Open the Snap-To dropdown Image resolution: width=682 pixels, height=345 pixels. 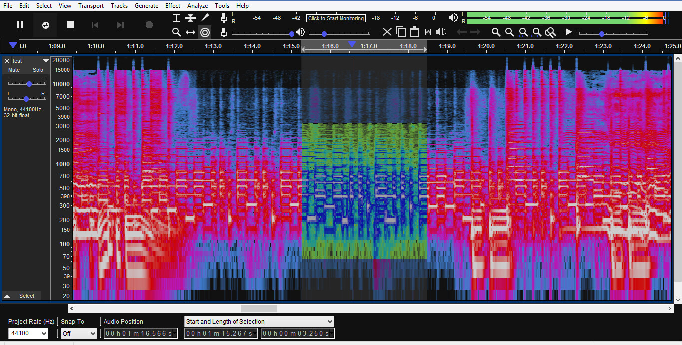point(78,333)
